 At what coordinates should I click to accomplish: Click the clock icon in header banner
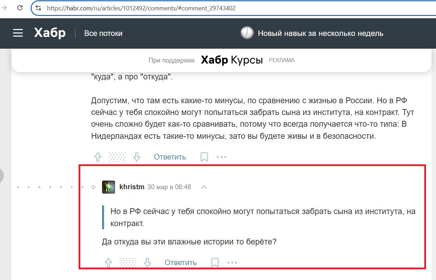coord(247,33)
